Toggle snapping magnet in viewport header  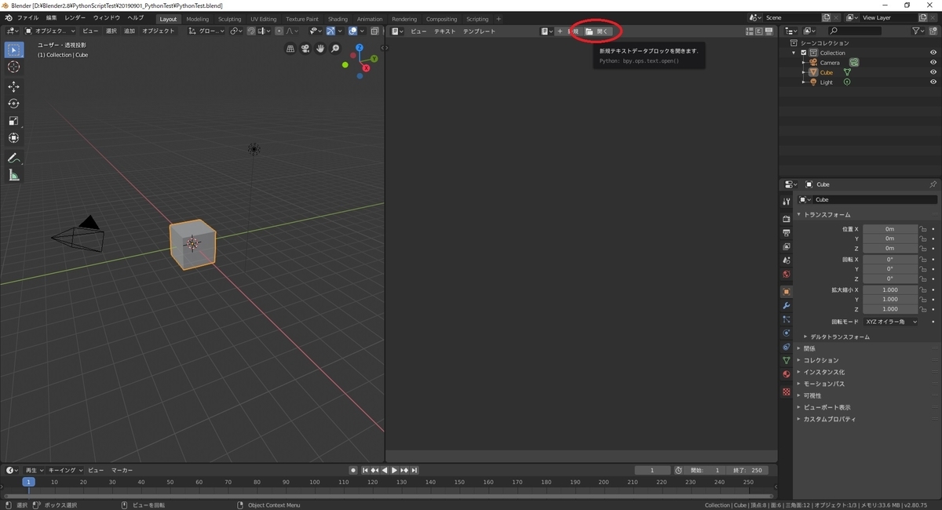[x=251, y=31]
